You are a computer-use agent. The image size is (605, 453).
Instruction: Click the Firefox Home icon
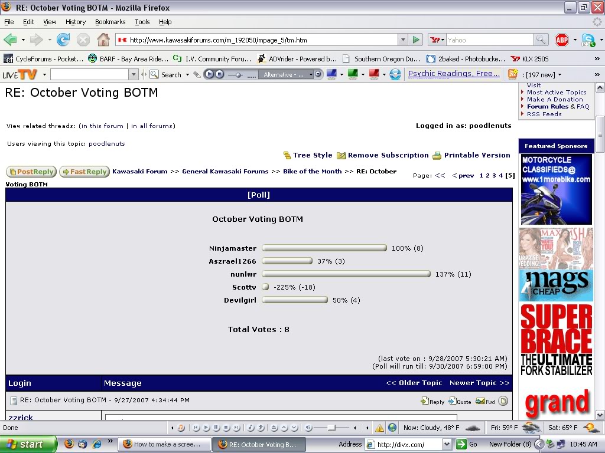pyautogui.click(x=103, y=40)
